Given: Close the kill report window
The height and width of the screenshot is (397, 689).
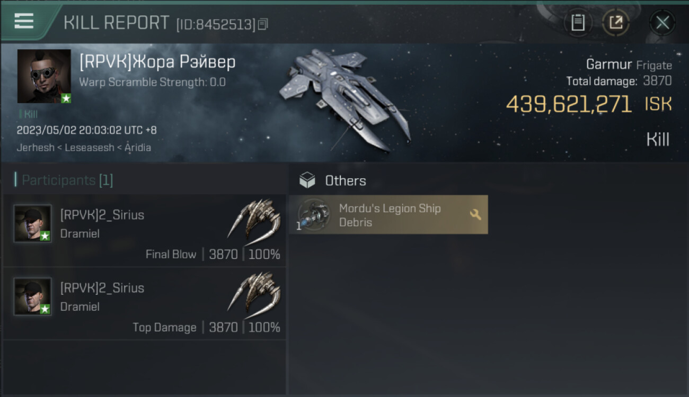Looking at the screenshot, I should [662, 22].
